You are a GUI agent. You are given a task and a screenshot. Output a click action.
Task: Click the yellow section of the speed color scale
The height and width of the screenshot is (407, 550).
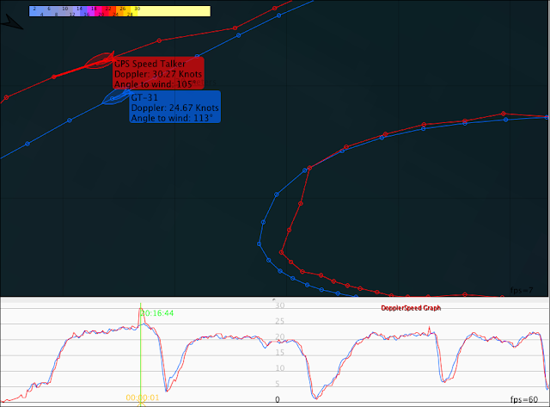coord(172,11)
